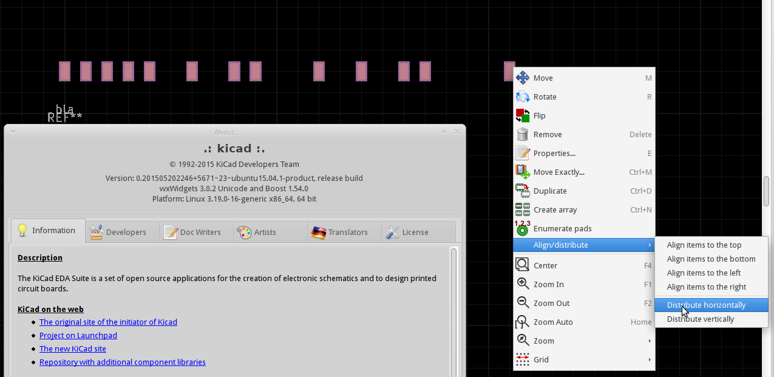Click the About dialog vertical scrollbar
The width and height of the screenshot is (774, 377).
tap(453, 312)
